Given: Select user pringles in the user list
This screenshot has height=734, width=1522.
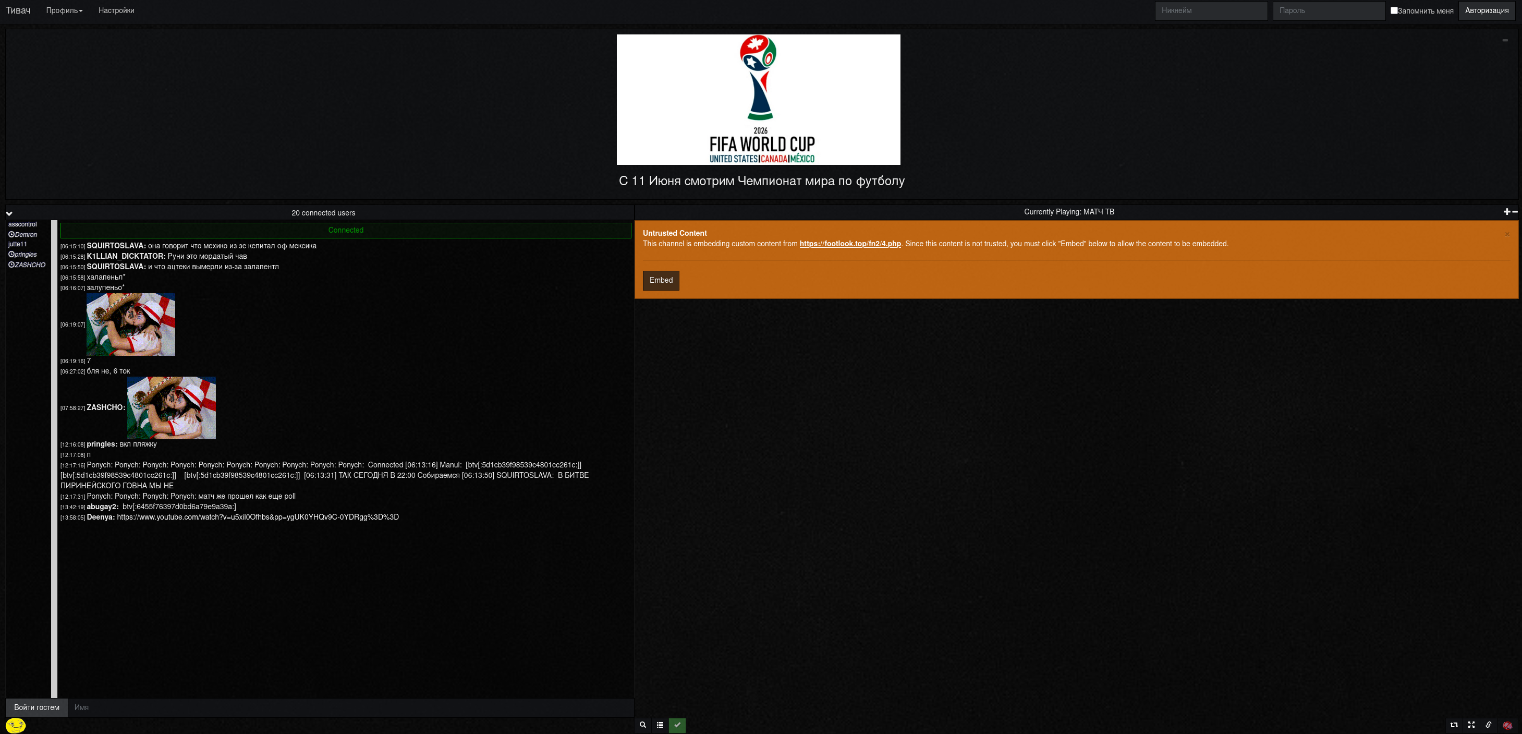Looking at the screenshot, I should click(x=26, y=254).
